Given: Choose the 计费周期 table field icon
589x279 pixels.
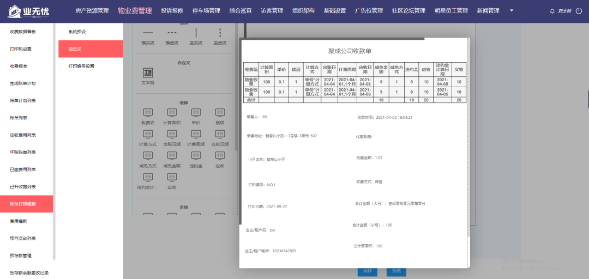Looking at the screenshot, I should tap(196, 134).
